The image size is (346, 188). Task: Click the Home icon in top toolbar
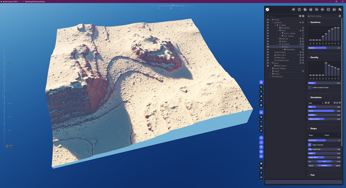[293, 9]
